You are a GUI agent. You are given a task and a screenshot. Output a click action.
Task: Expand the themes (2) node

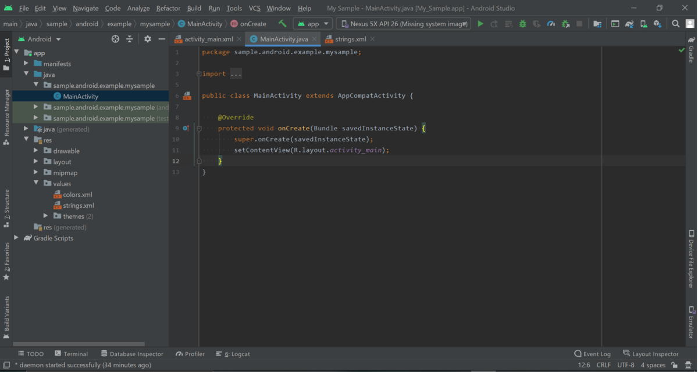click(x=46, y=216)
